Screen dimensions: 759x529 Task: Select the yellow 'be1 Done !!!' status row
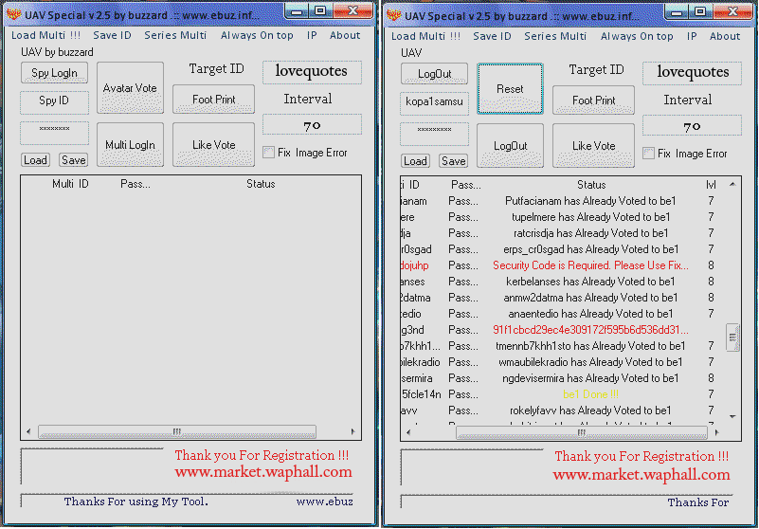[589, 394]
